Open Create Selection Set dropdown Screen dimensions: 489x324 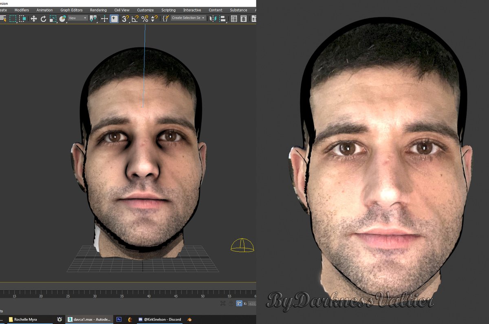click(x=188, y=18)
